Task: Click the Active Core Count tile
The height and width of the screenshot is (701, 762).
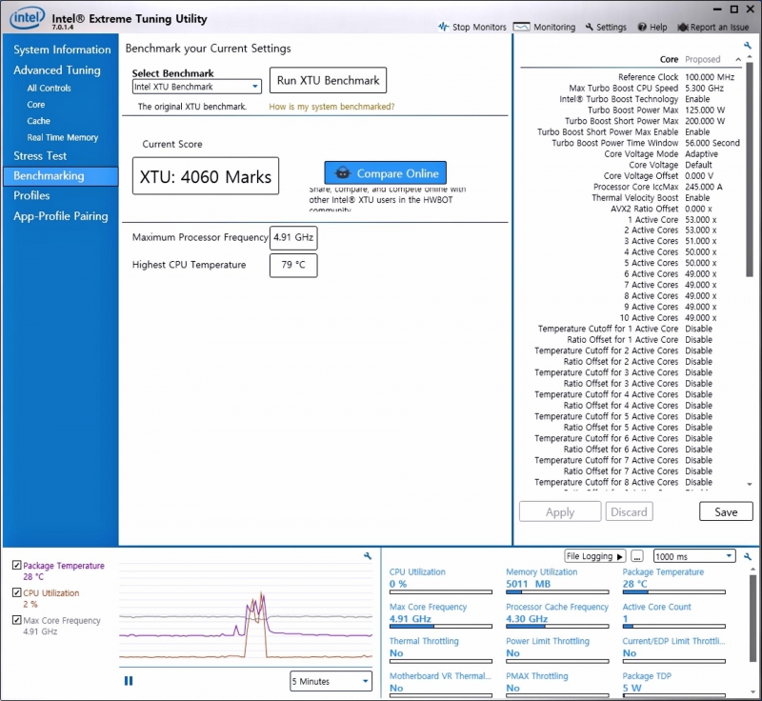Action: click(x=673, y=616)
